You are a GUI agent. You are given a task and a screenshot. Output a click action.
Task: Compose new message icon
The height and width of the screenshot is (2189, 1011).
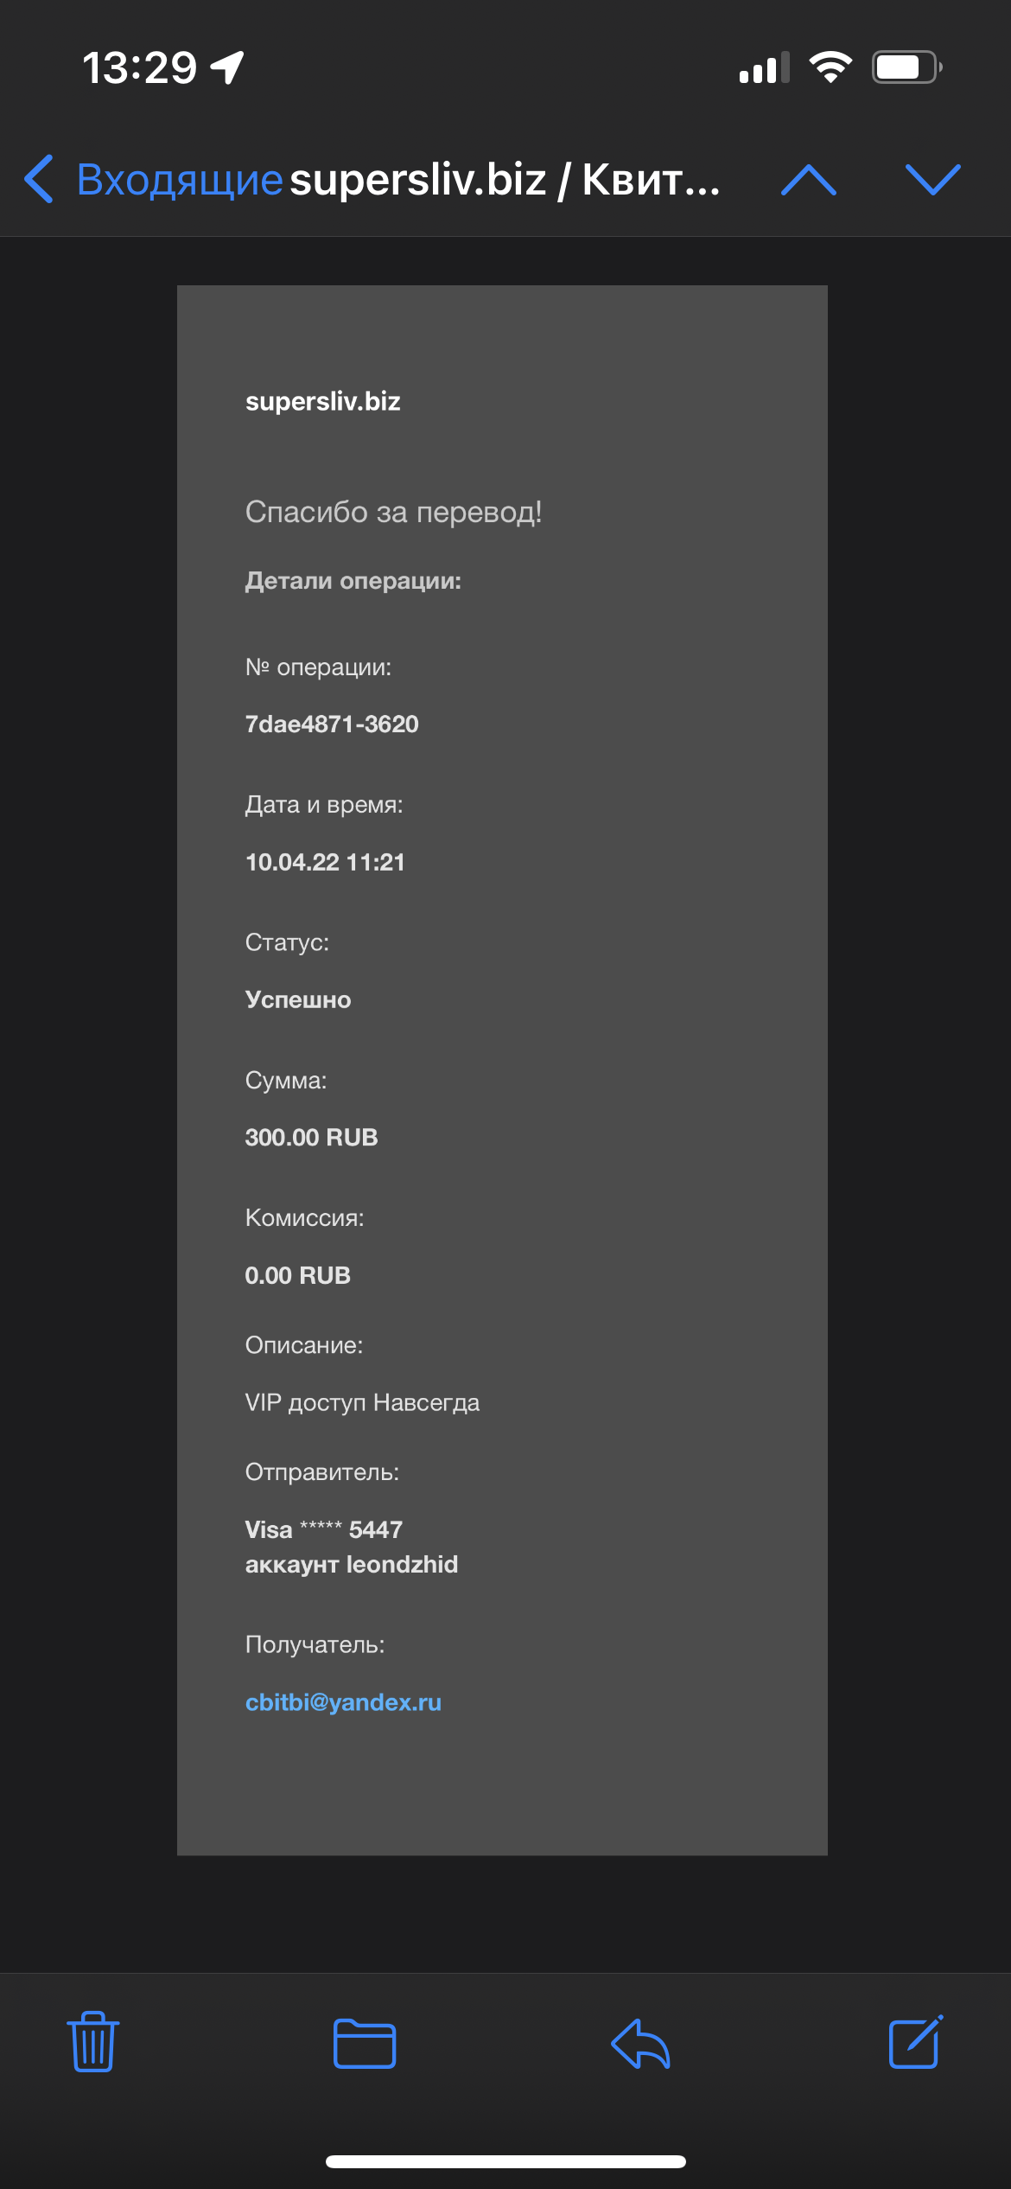click(x=916, y=2042)
